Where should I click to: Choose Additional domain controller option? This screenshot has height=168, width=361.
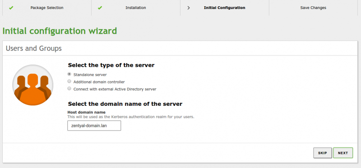(69, 82)
